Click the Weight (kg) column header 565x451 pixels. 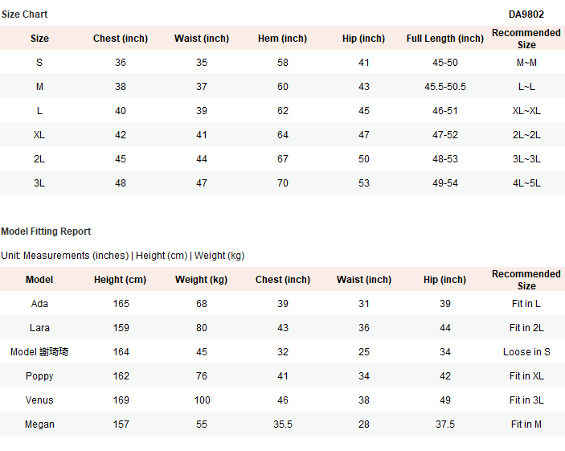tap(201, 280)
